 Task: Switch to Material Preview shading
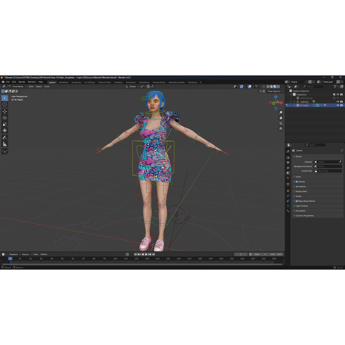pyautogui.click(x=275, y=87)
